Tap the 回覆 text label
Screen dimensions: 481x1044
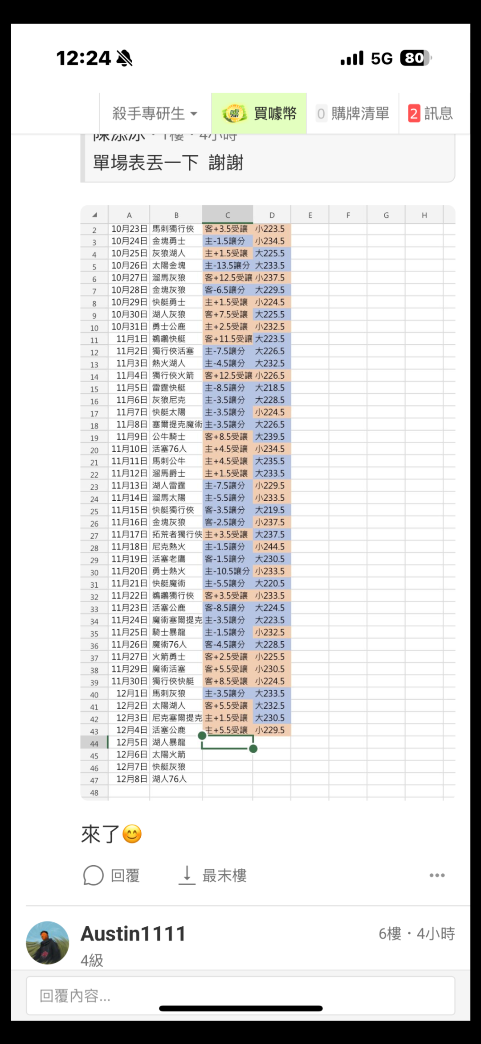tap(125, 876)
